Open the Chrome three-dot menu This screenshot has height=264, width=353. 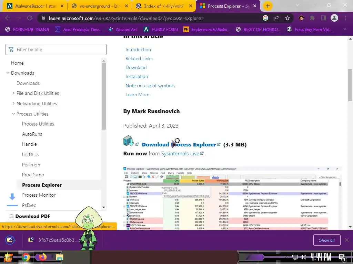[345, 18]
